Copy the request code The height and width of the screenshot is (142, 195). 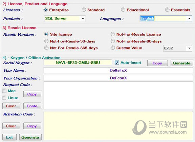coord(32,94)
